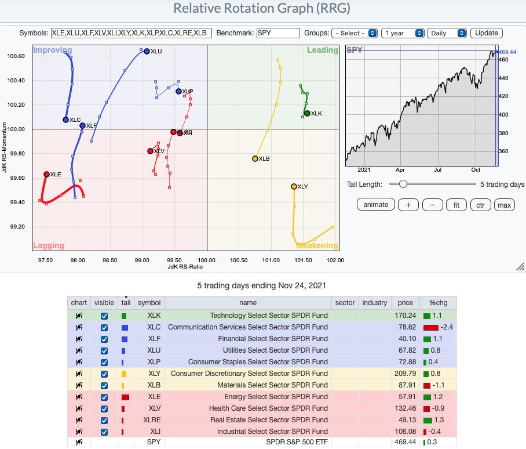Open the XLV row chart icon

[x=79, y=409]
